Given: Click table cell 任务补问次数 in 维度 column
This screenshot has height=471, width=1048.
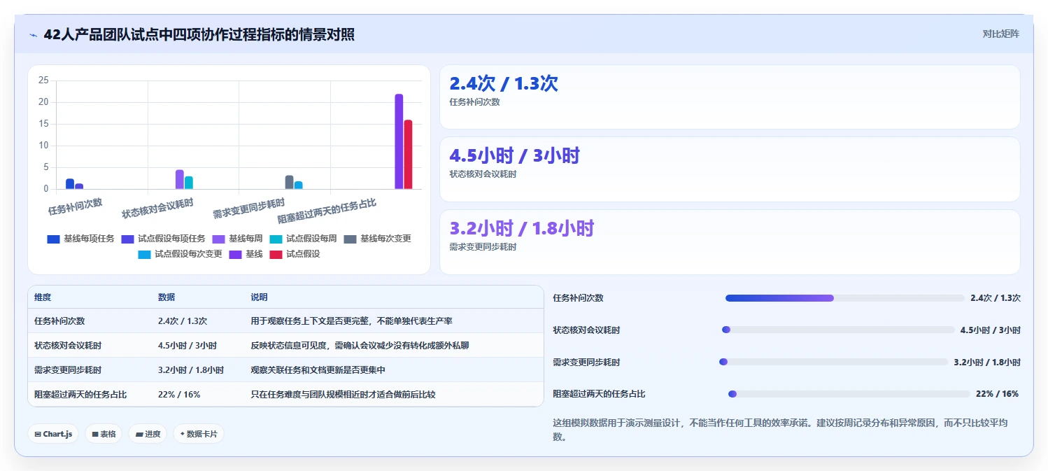Looking at the screenshot, I should pos(59,321).
